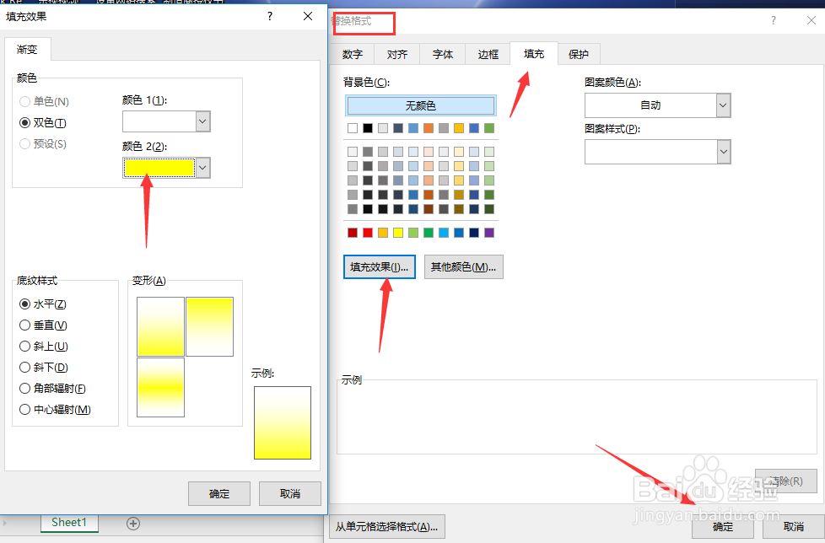Open the 颜色 2 dropdown arrow
825x543 pixels.
point(203,168)
